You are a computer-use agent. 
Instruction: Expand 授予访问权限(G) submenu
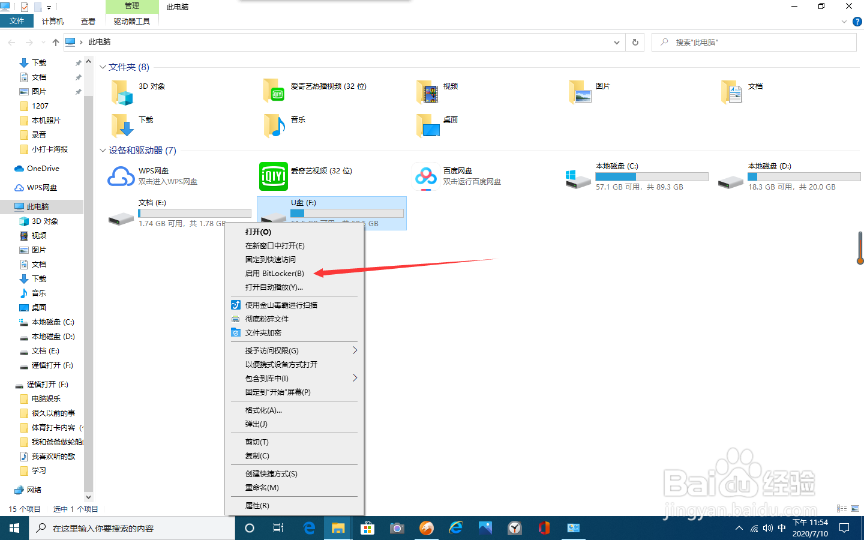(x=355, y=350)
